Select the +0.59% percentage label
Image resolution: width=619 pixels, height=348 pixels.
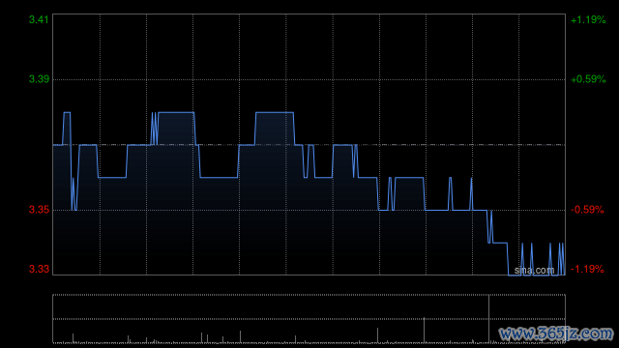click(x=588, y=79)
